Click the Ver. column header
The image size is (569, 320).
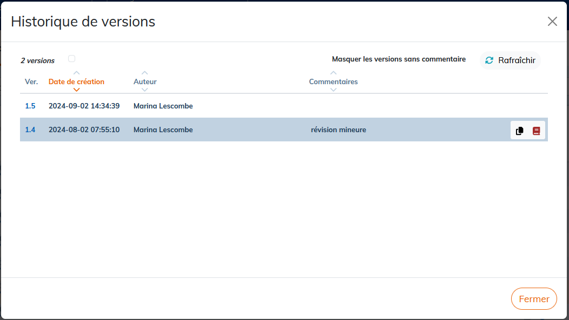pos(31,81)
